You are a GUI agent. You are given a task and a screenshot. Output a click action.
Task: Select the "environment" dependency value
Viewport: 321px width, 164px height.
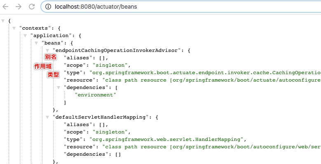96,95
